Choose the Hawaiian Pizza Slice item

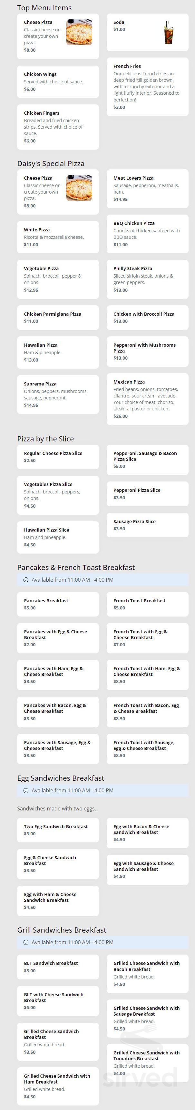coord(58,537)
